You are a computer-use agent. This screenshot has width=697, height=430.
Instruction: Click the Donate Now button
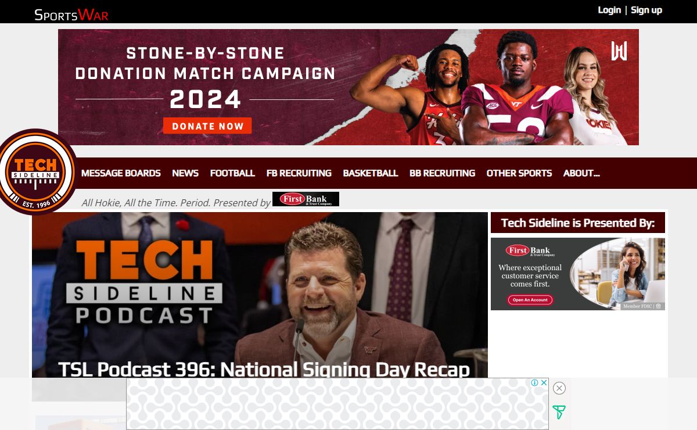coord(207,126)
